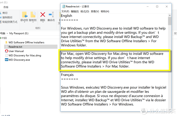Click the breadcrumb chevron before My Passport
Image resolution: width=177 pixels, height=116 pixels.
[x=7, y=33]
